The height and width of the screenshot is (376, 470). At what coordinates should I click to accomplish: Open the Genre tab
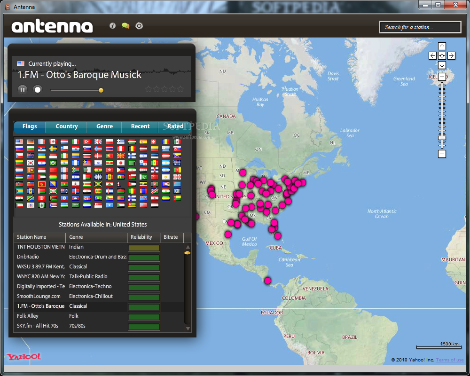[105, 126]
